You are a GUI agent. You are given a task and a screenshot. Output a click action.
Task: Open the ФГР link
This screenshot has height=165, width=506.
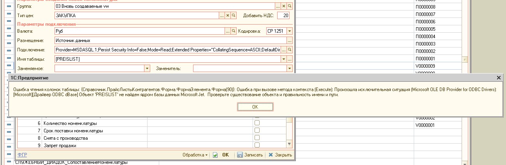pos(22,155)
